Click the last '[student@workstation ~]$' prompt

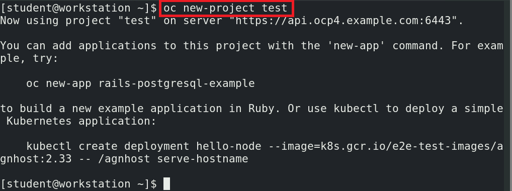pyautogui.click(x=78, y=184)
